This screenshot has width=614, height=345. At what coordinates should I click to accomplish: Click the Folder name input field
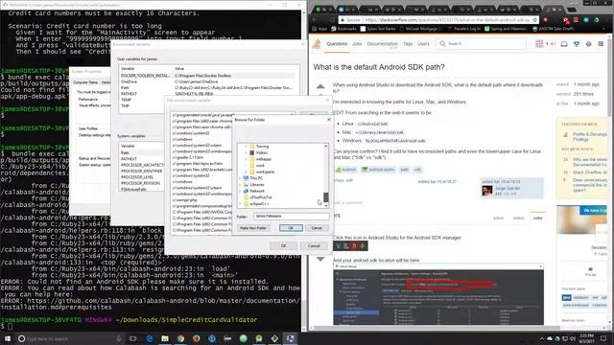tap(291, 216)
